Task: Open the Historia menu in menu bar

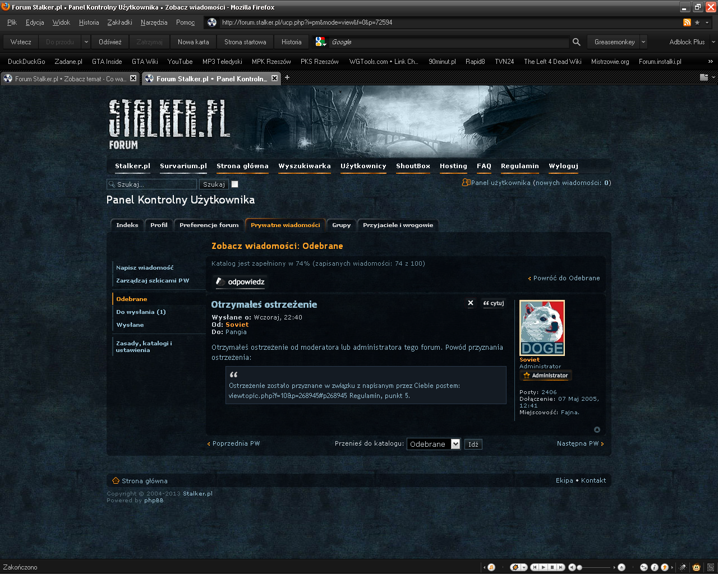Action: coord(89,22)
